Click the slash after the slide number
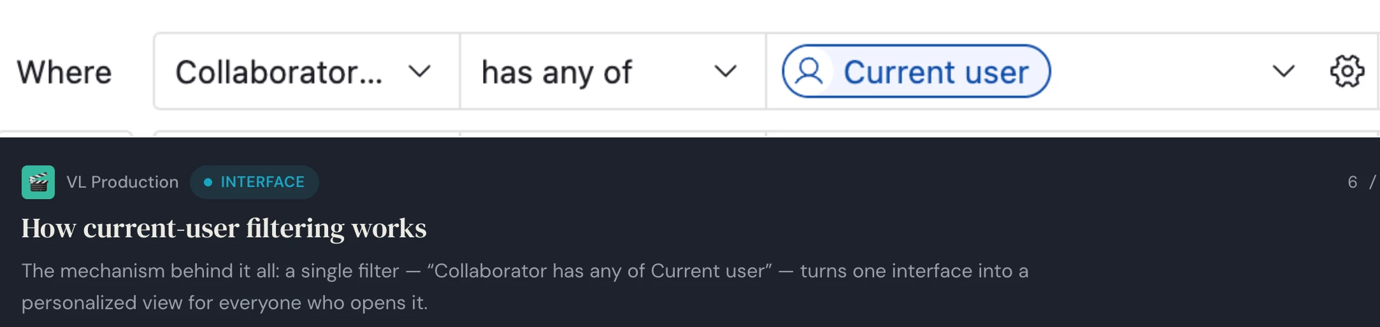1380x327 pixels. [1372, 183]
